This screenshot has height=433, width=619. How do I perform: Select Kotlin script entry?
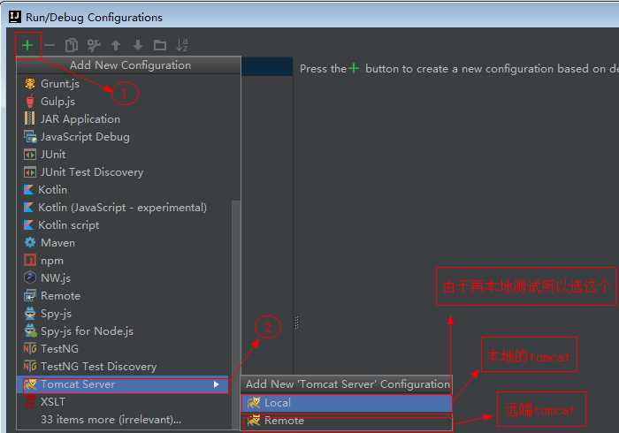[x=124, y=225]
